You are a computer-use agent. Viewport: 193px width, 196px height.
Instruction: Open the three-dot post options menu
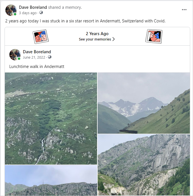(x=184, y=10)
